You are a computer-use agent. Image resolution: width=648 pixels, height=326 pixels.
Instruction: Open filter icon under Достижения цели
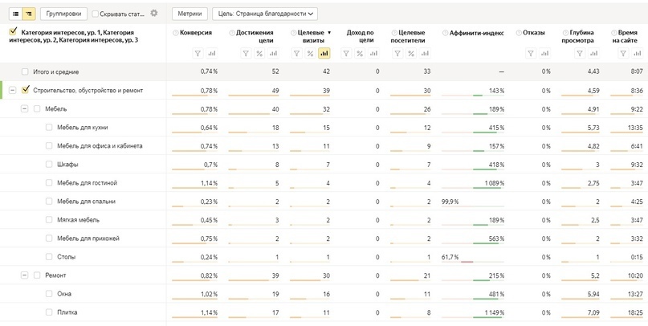pos(246,53)
